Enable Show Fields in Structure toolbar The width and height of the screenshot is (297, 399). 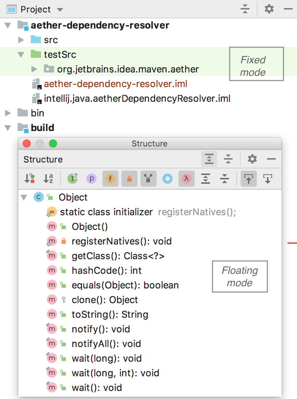[110, 179]
